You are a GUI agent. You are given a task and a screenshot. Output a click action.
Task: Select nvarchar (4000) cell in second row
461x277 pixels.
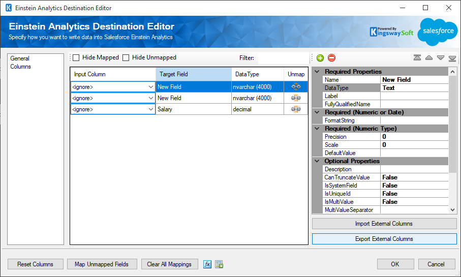click(258, 98)
